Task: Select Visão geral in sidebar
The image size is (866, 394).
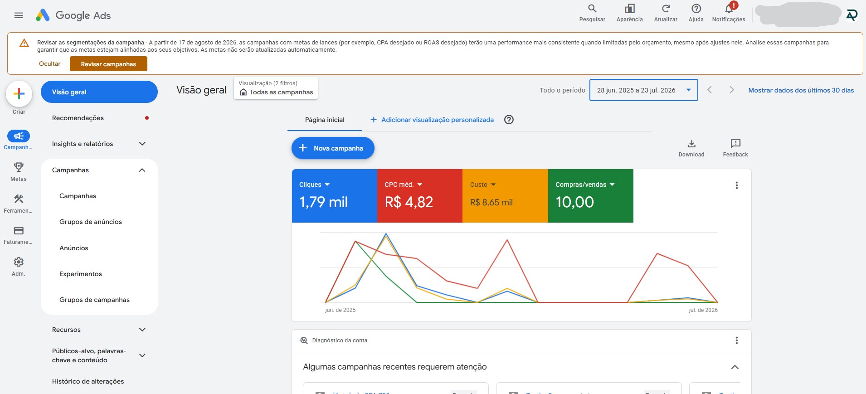Action: coord(99,92)
